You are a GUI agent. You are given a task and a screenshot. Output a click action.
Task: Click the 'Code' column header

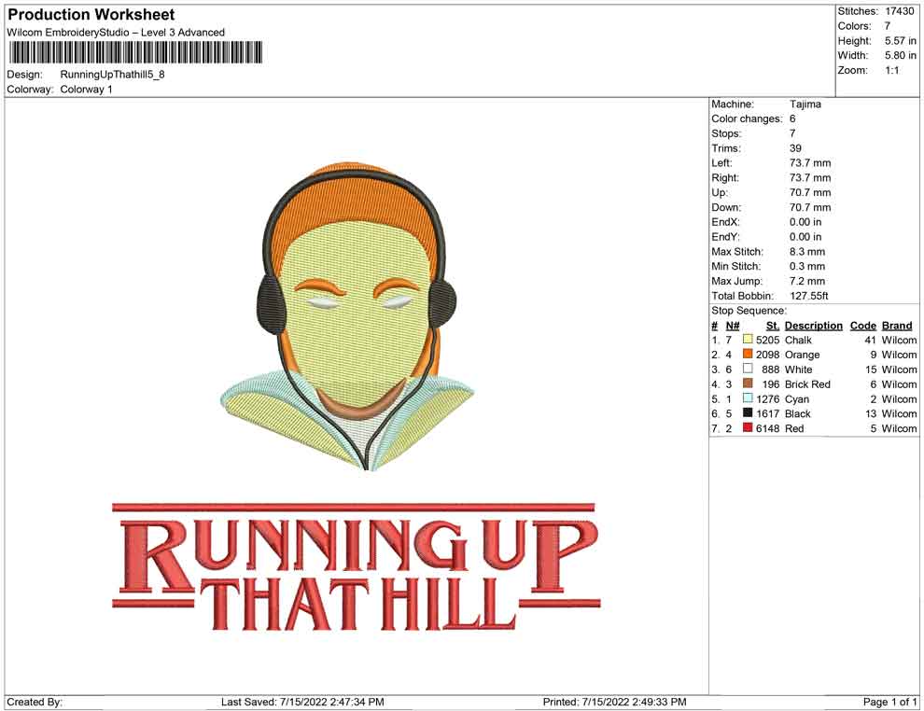[863, 325]
